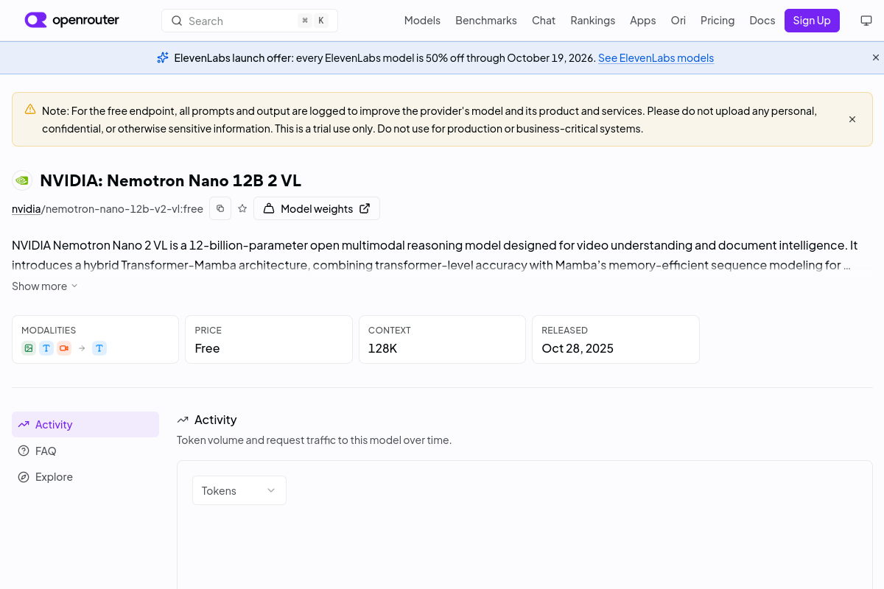The height and width of the screenshot is (589, 884).
Task: Copy the model slug with copy icon
Action: [x=220, y=208]
